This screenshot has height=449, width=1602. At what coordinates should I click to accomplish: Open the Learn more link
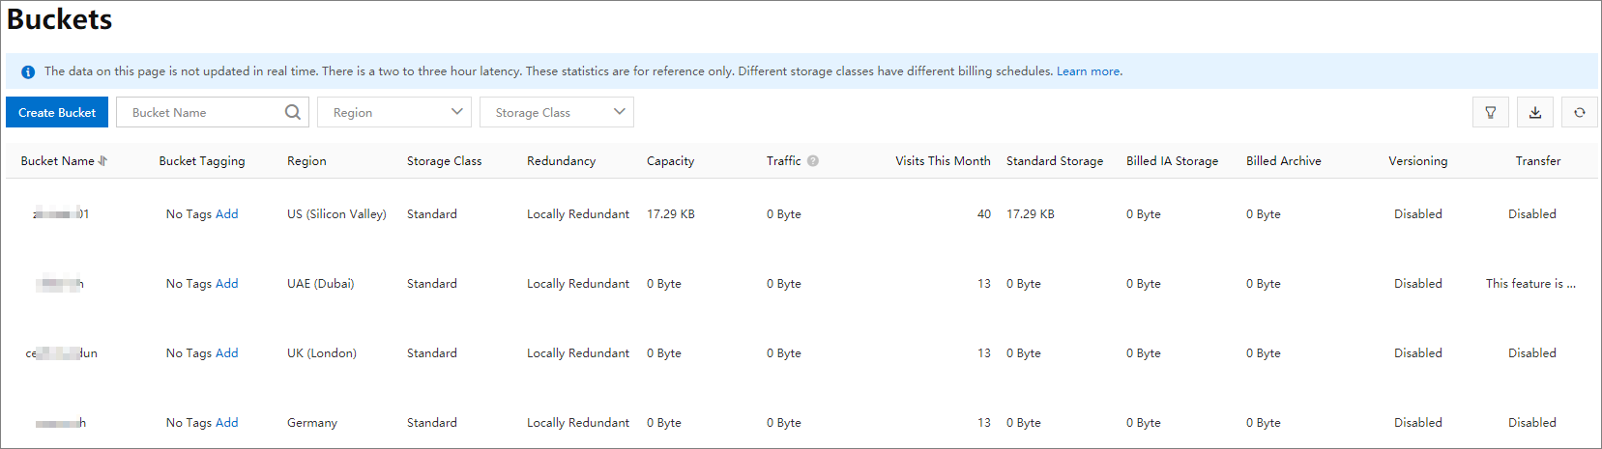[x=1089, y=71]
